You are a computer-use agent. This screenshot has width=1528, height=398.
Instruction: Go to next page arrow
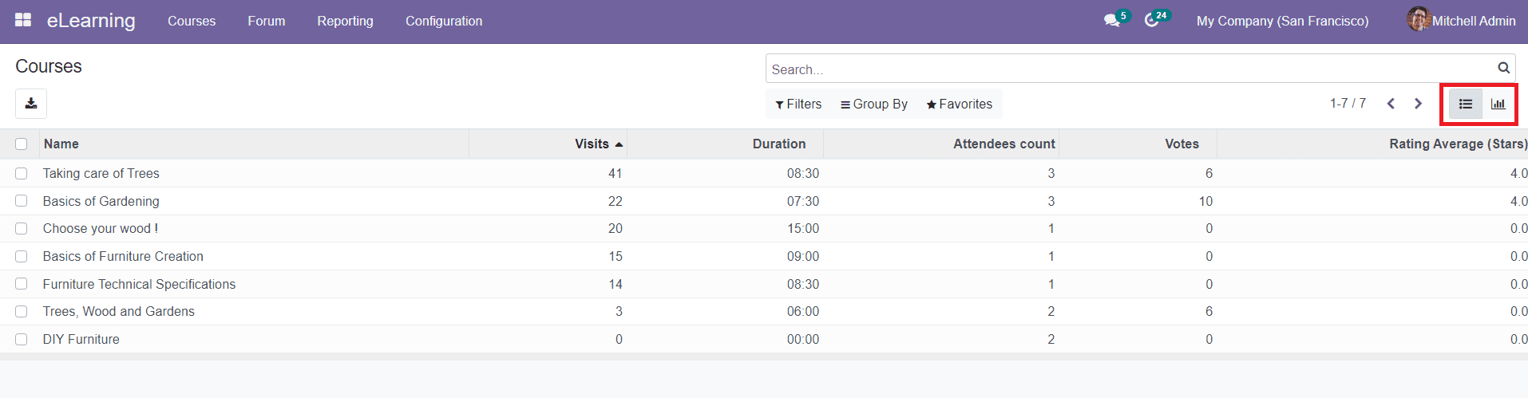tap(1418, 104)
